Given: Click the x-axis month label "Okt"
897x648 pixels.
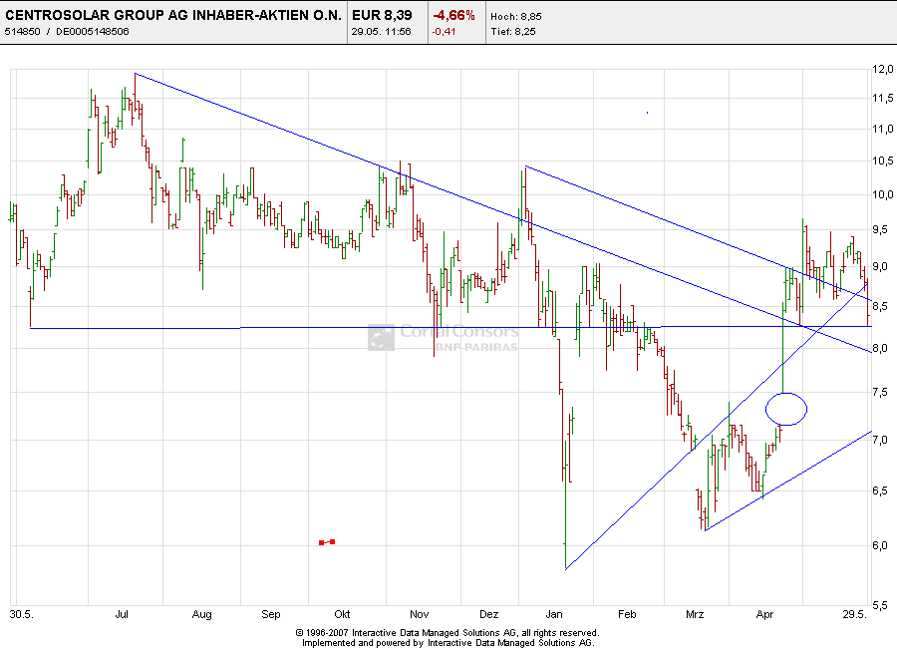Looking at the screenshot, I should tap(342, 614).
